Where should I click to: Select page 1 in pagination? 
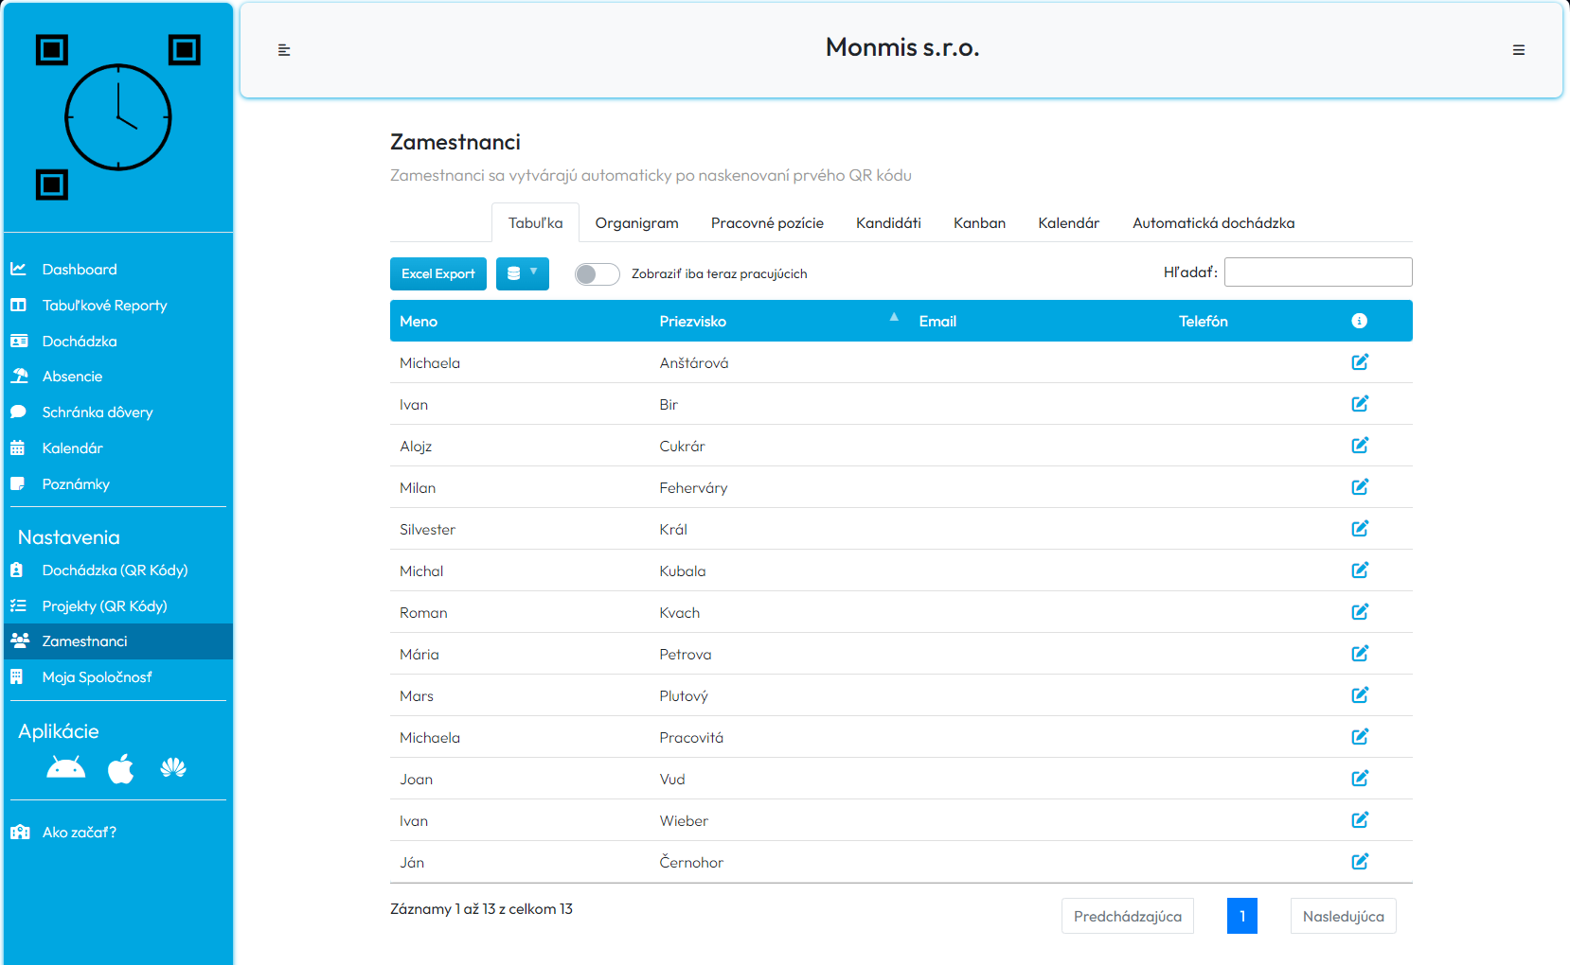pyautogui.click(x=1242, y=916)
